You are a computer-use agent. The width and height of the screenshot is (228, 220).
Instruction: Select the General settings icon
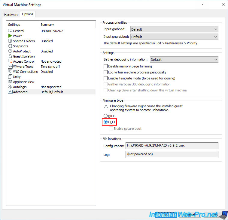click(10, 31)
